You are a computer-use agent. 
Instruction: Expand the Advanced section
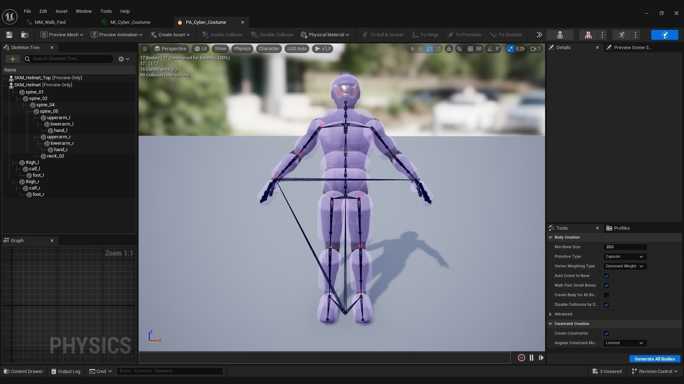550,314
